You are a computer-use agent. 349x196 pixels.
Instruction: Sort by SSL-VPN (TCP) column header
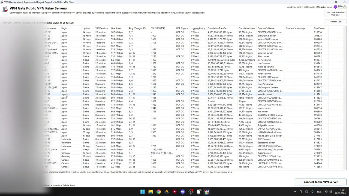pos(163,28)
